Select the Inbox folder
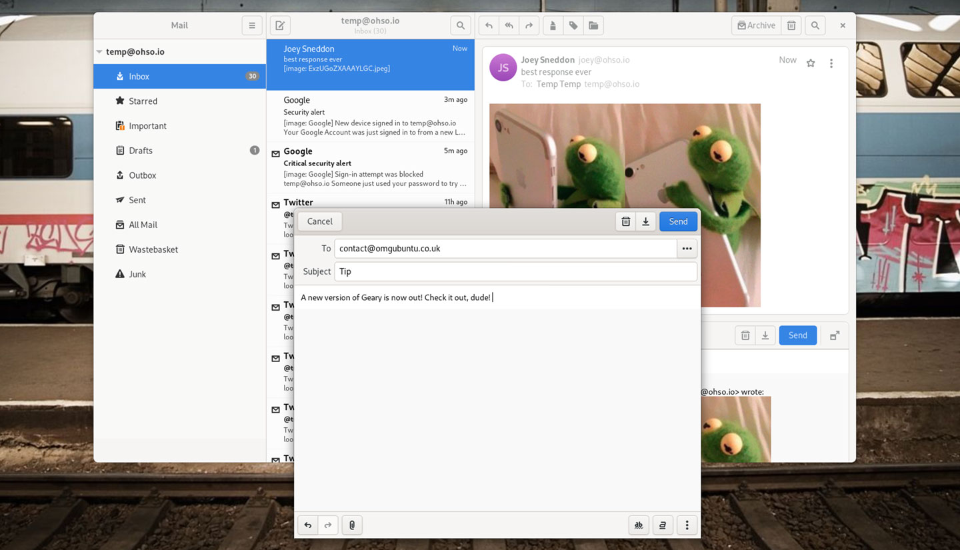This screenshot has width=960, height=550. (x=180, y=76)
